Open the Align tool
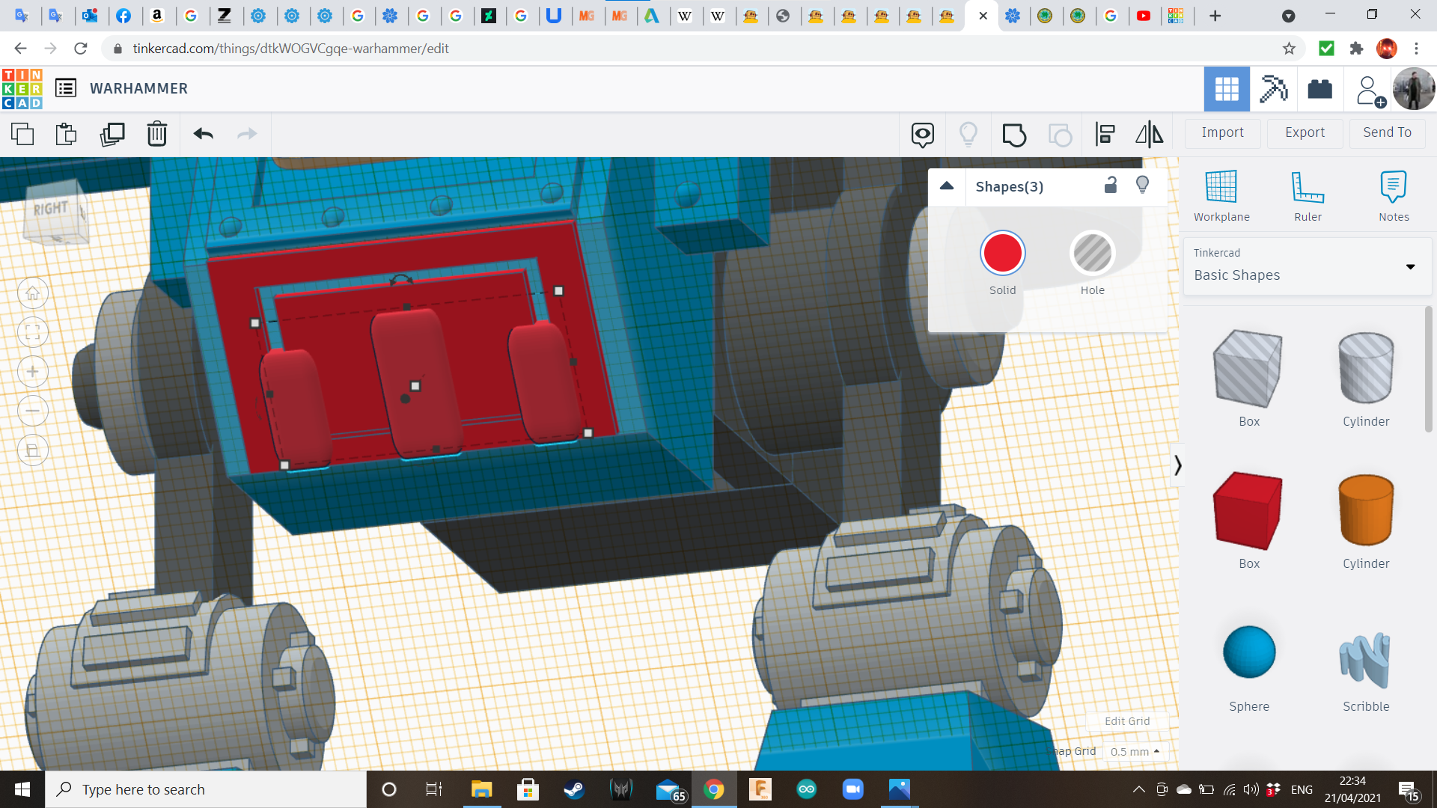Screen dimensions: 1437x808 pos(1105,135)
